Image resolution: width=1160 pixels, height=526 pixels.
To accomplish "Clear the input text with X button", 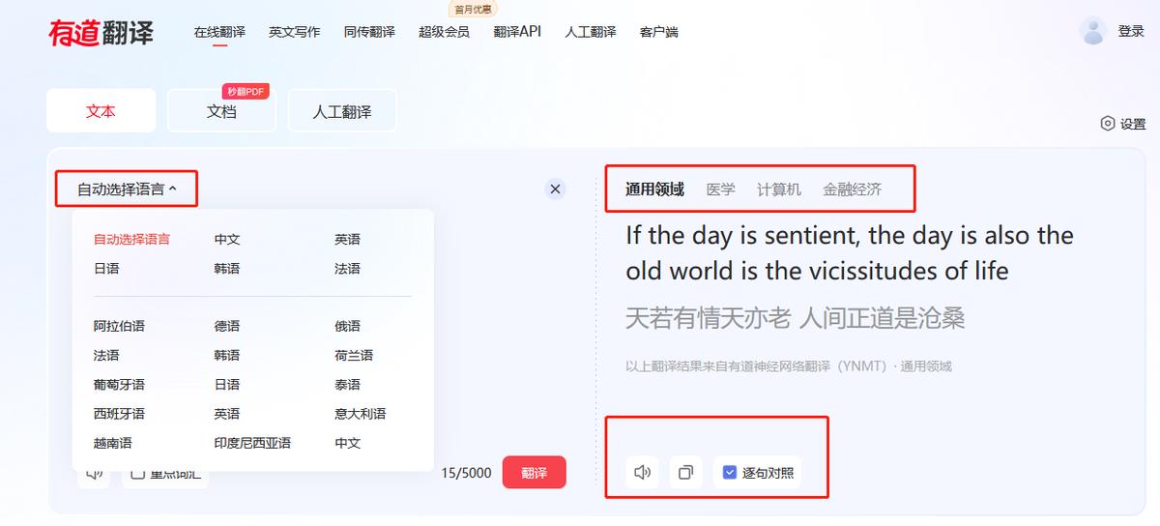I will click(555, 190).
